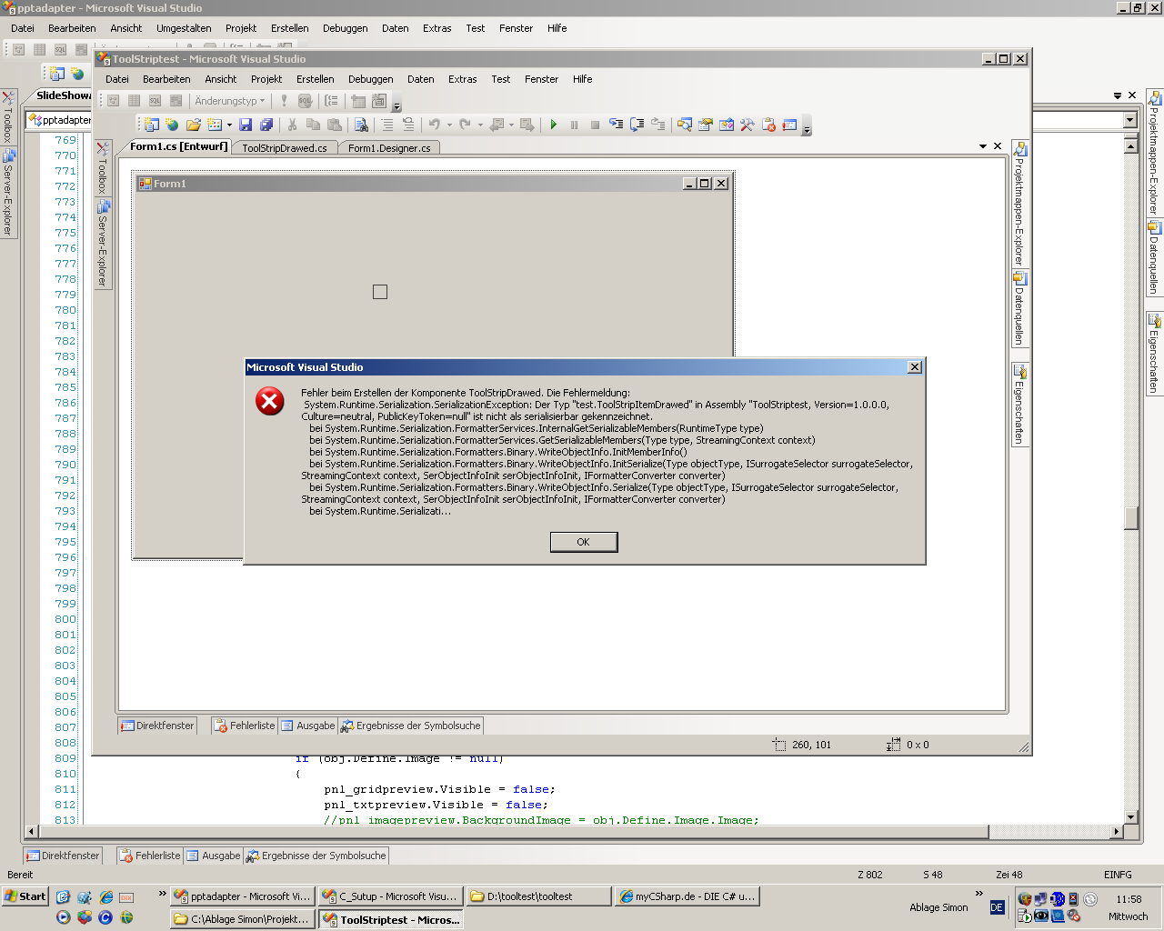This screenshot has width=1164, height=931.
Task: Click Object Browser toolbar icon
Action: click(726, 125)
